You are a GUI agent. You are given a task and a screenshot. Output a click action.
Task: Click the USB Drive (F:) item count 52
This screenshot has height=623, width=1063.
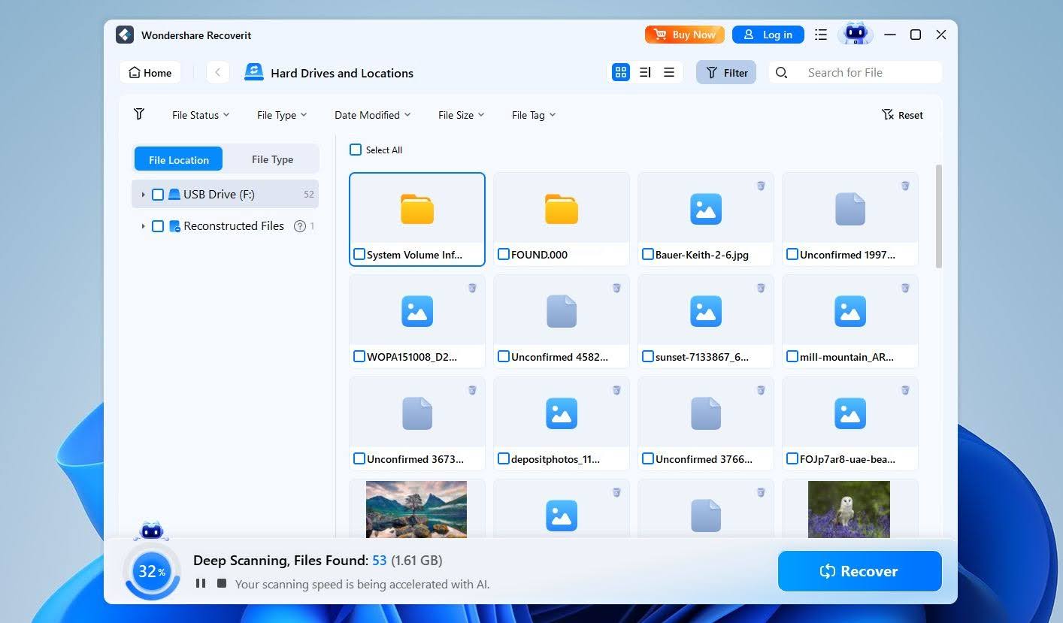(309, 195)
